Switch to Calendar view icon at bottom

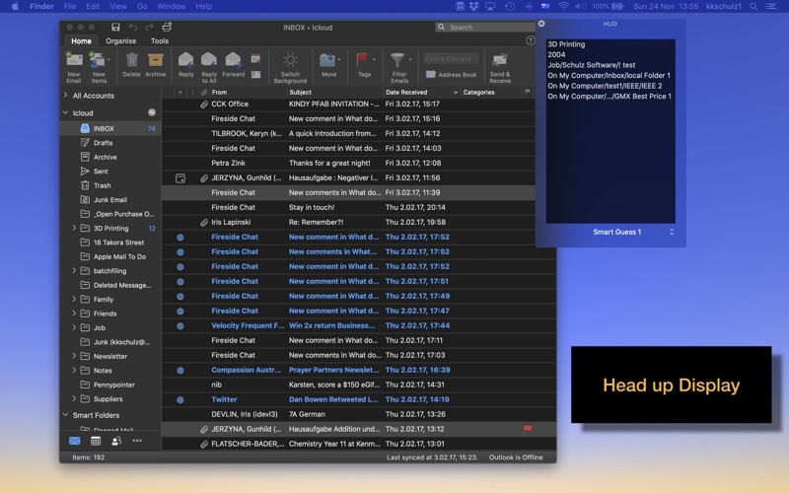coord(96,441)
